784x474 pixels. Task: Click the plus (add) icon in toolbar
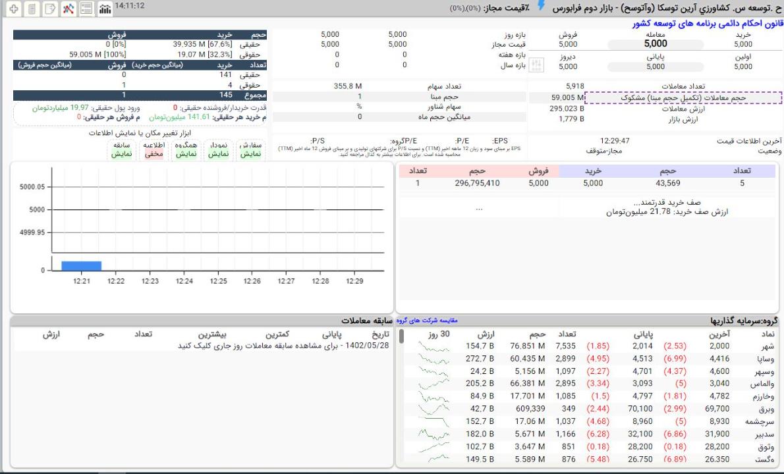[13, 9]
